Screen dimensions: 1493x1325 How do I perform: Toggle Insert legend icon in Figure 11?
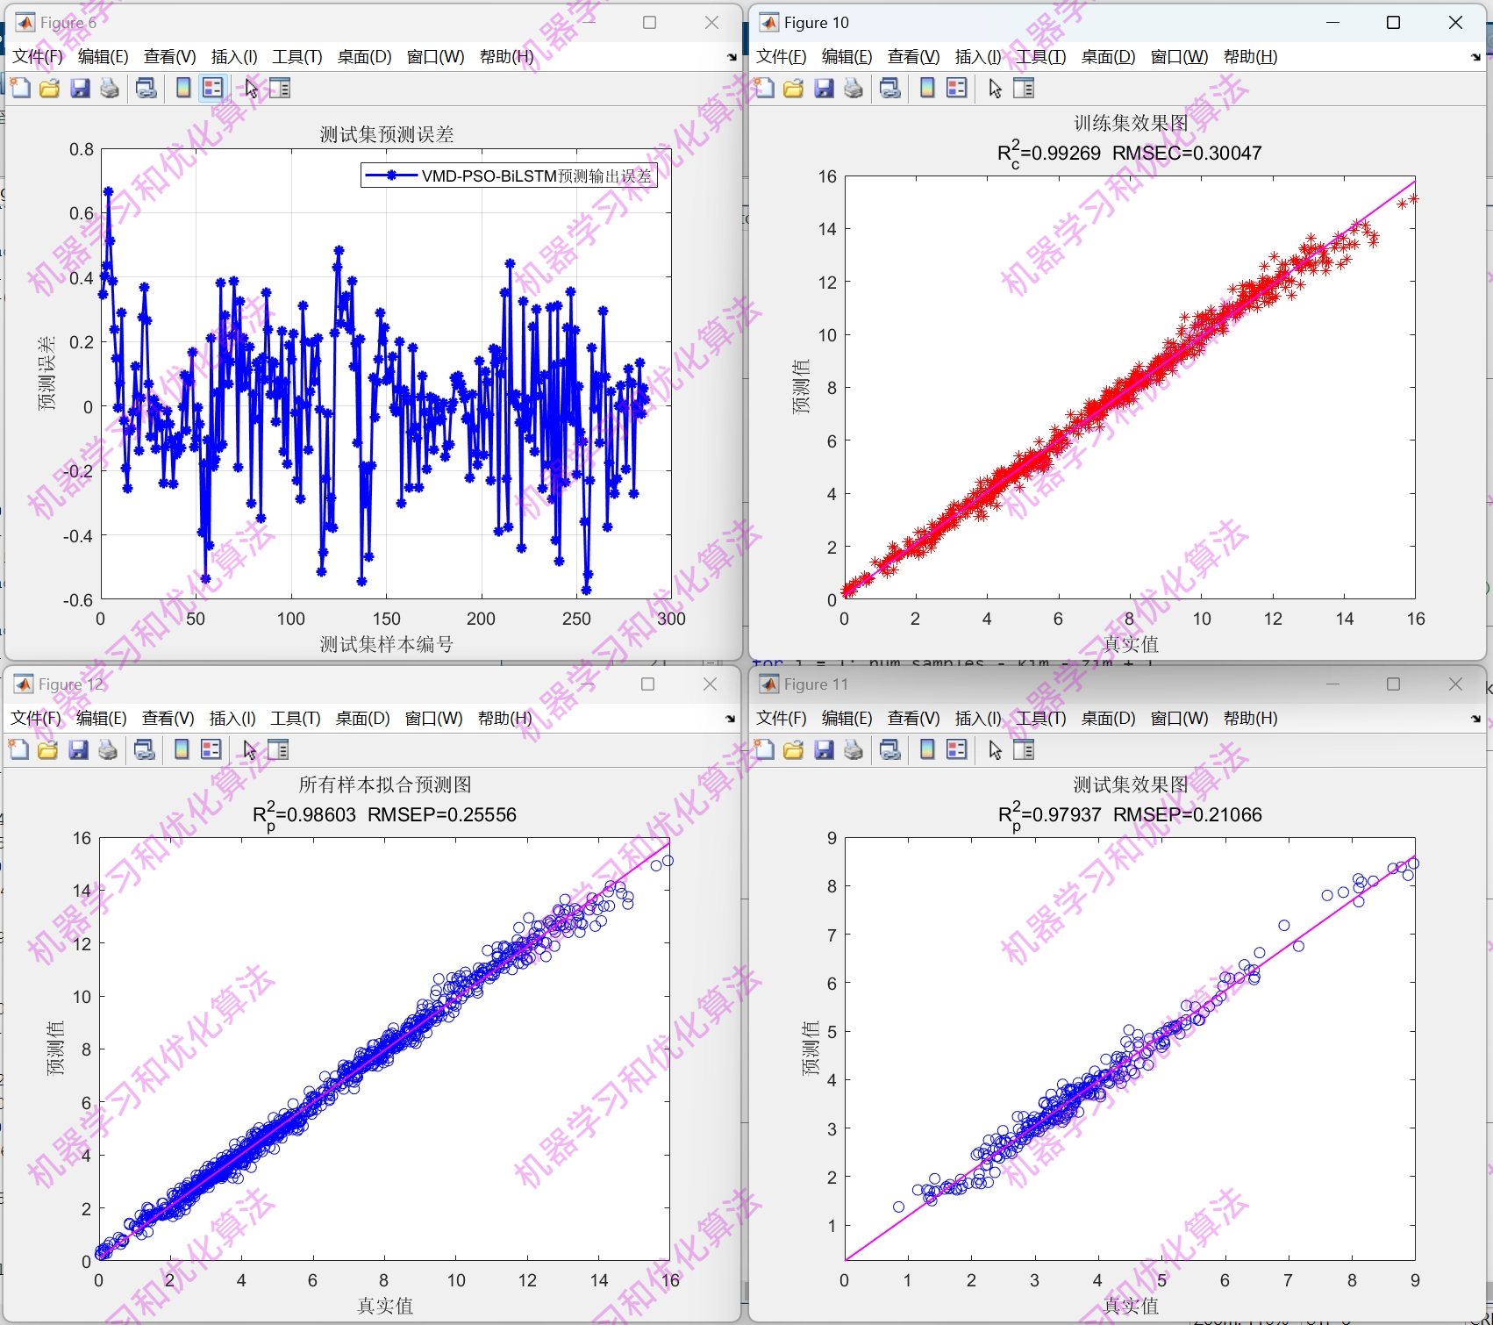tap(957, 749)
